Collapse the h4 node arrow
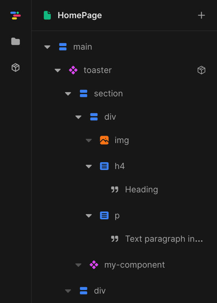217x303 pixels. (89, 166)
